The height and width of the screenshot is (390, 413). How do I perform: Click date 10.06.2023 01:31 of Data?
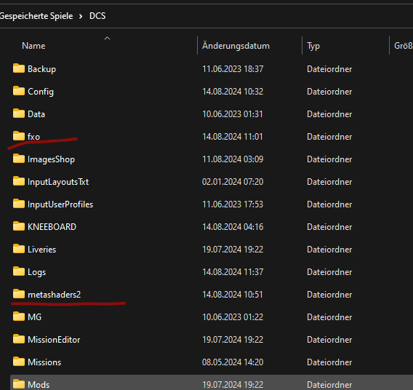click(x=233, y=114)
